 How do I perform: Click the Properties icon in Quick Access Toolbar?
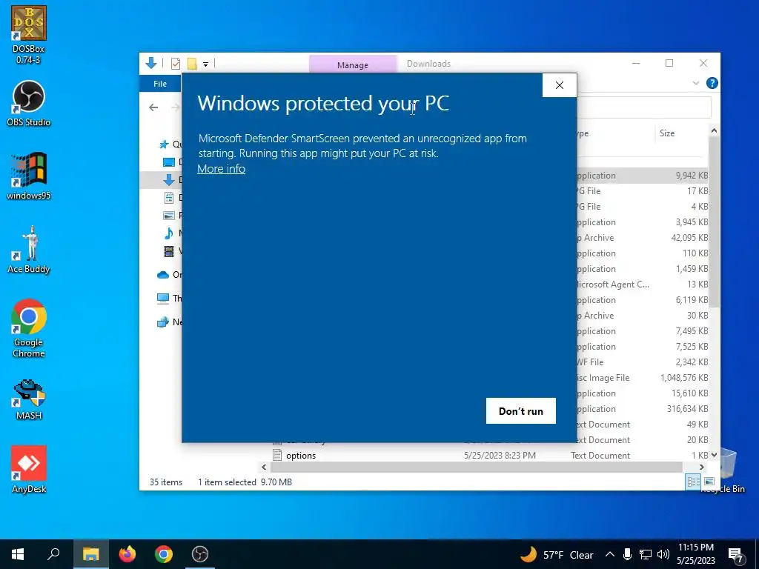coord(176,64)
